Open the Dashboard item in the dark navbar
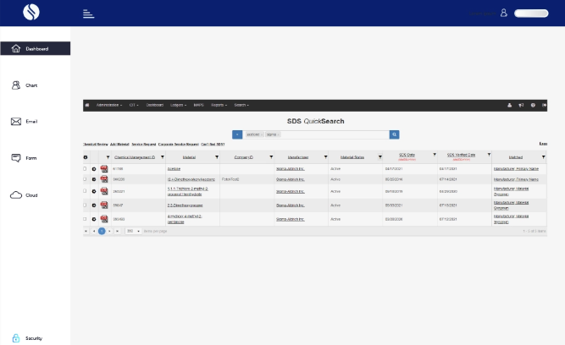Viewport: 565px width, 345px height. click(x=154, y=105)
